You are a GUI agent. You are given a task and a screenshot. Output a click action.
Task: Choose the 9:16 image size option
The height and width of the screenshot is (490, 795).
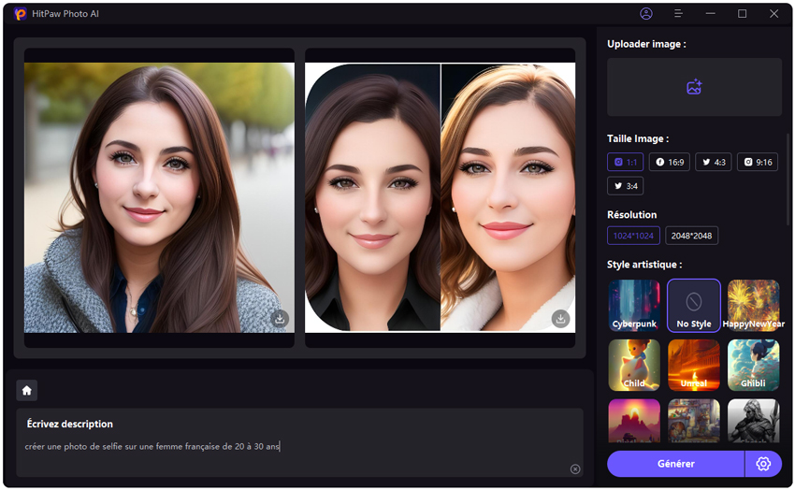757,162
